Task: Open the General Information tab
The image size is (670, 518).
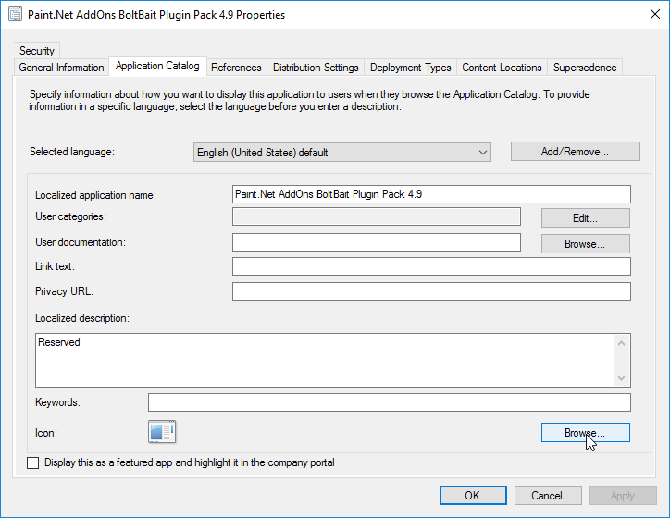Action: [x=61, y=68]
